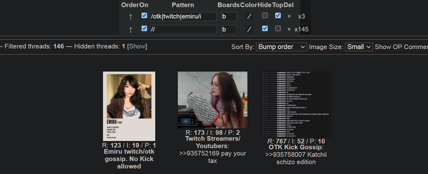The width and height of the screenshot is (428, 174).
Task: Disable the /otk|twitch|emiru/i filter On checkbox
Action: coord(144,15)
